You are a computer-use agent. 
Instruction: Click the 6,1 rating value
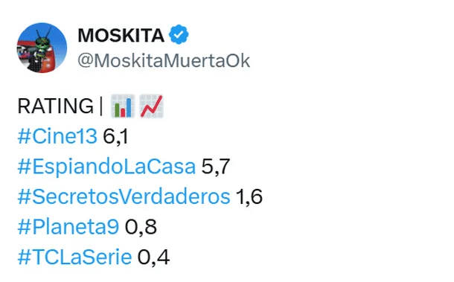click(x=115, y=136)
